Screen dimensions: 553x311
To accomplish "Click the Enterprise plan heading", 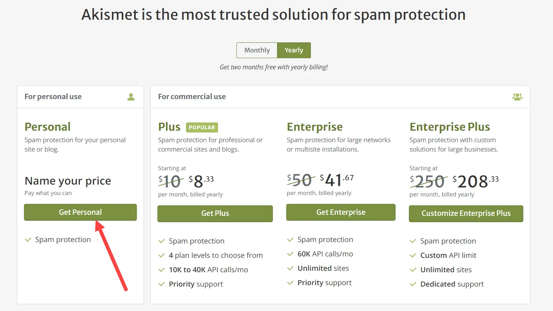I will click(x=315, y=127).
